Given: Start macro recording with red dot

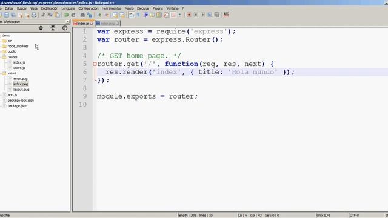Looking at the screenshot, I should point(189,15).
